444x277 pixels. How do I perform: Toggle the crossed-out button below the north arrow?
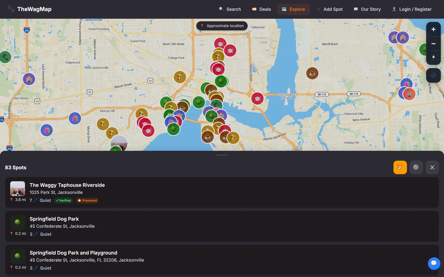click(433, 75)
